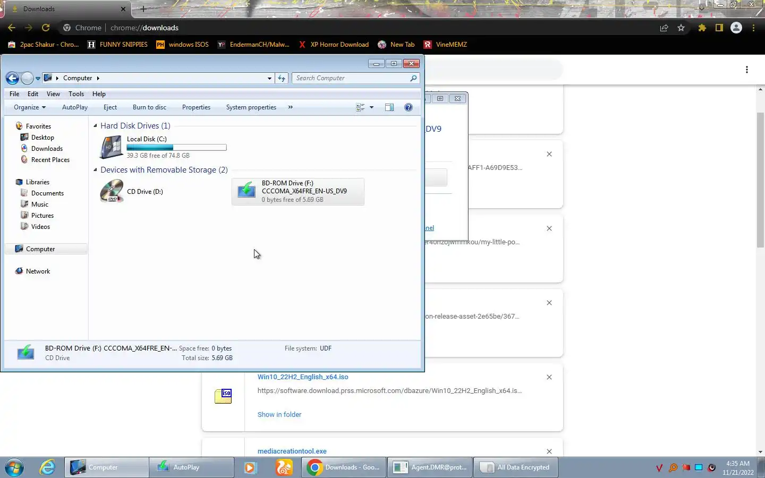Screen dimensions: 765x478
Task: Open Videos library
Action: 40,227
